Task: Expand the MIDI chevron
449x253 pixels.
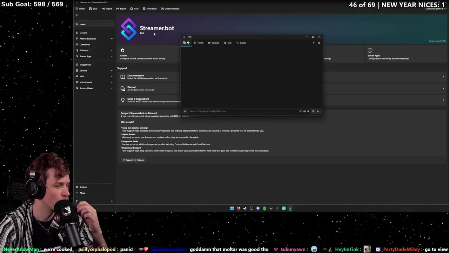Action: point(112,76)
